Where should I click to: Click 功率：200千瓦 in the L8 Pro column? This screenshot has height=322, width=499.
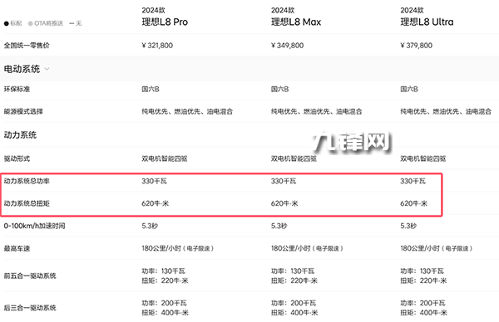[164, 303]
